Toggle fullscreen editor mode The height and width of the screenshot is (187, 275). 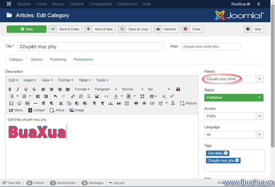tap(142, 96)
